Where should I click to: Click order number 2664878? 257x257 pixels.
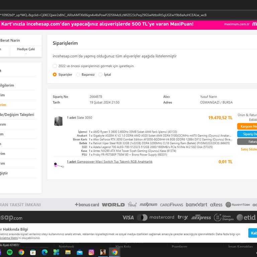[96, 96]
